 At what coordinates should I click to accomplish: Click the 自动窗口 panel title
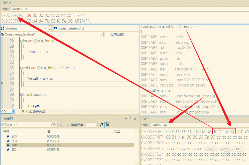click(x=7, y=119)
